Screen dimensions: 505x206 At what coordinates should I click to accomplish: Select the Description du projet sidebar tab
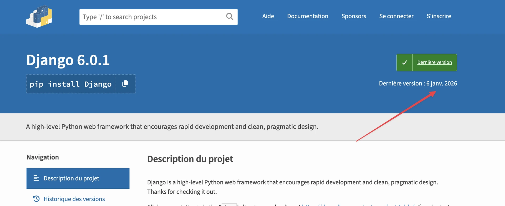(x=78, y=178)
